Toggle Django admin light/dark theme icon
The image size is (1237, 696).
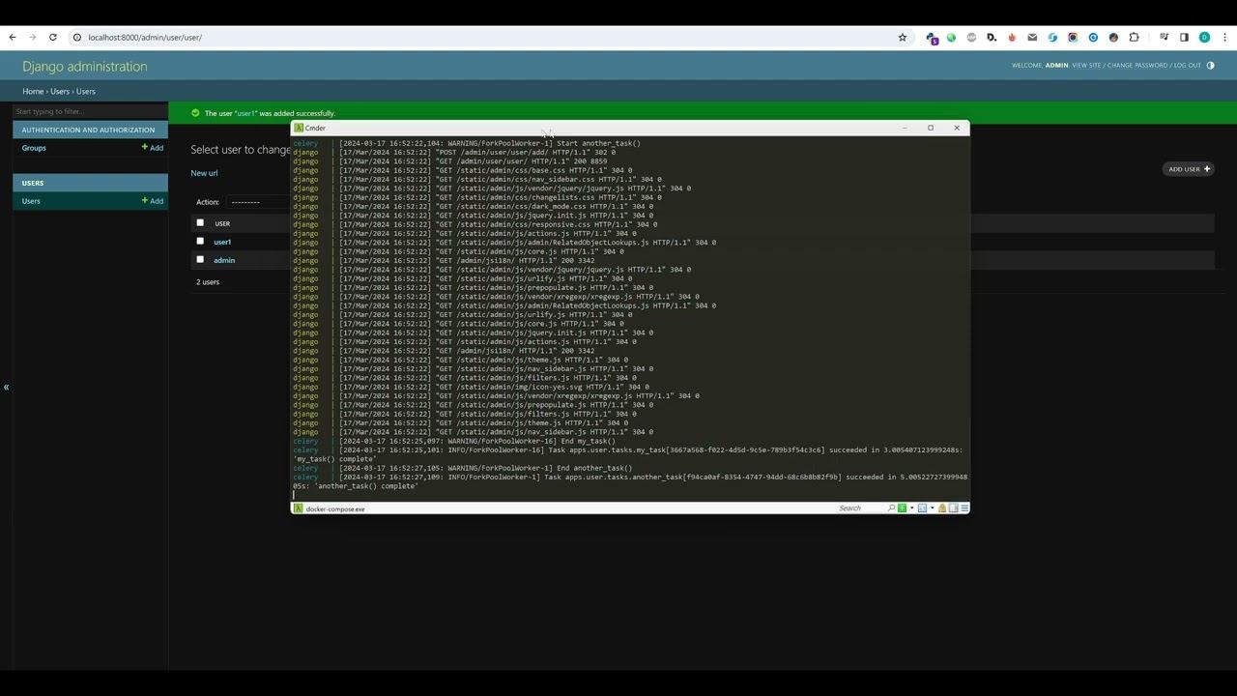click(1211, 66)
